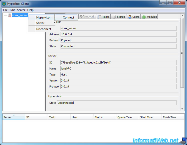The image size is (187, 145).
Task: Open the Users tab
Action: tap(133, 17)
